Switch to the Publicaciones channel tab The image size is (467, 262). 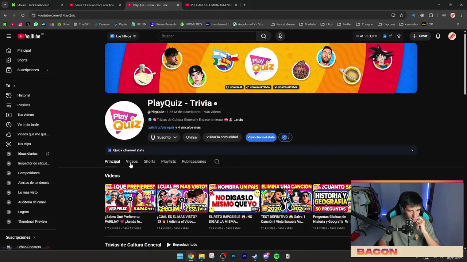194,162
